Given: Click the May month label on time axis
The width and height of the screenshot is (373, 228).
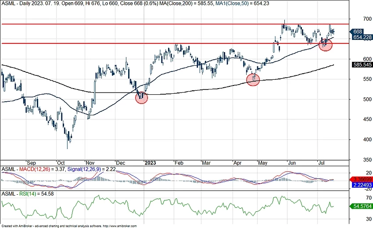Looking at the screenshot, I should [263, 162].
